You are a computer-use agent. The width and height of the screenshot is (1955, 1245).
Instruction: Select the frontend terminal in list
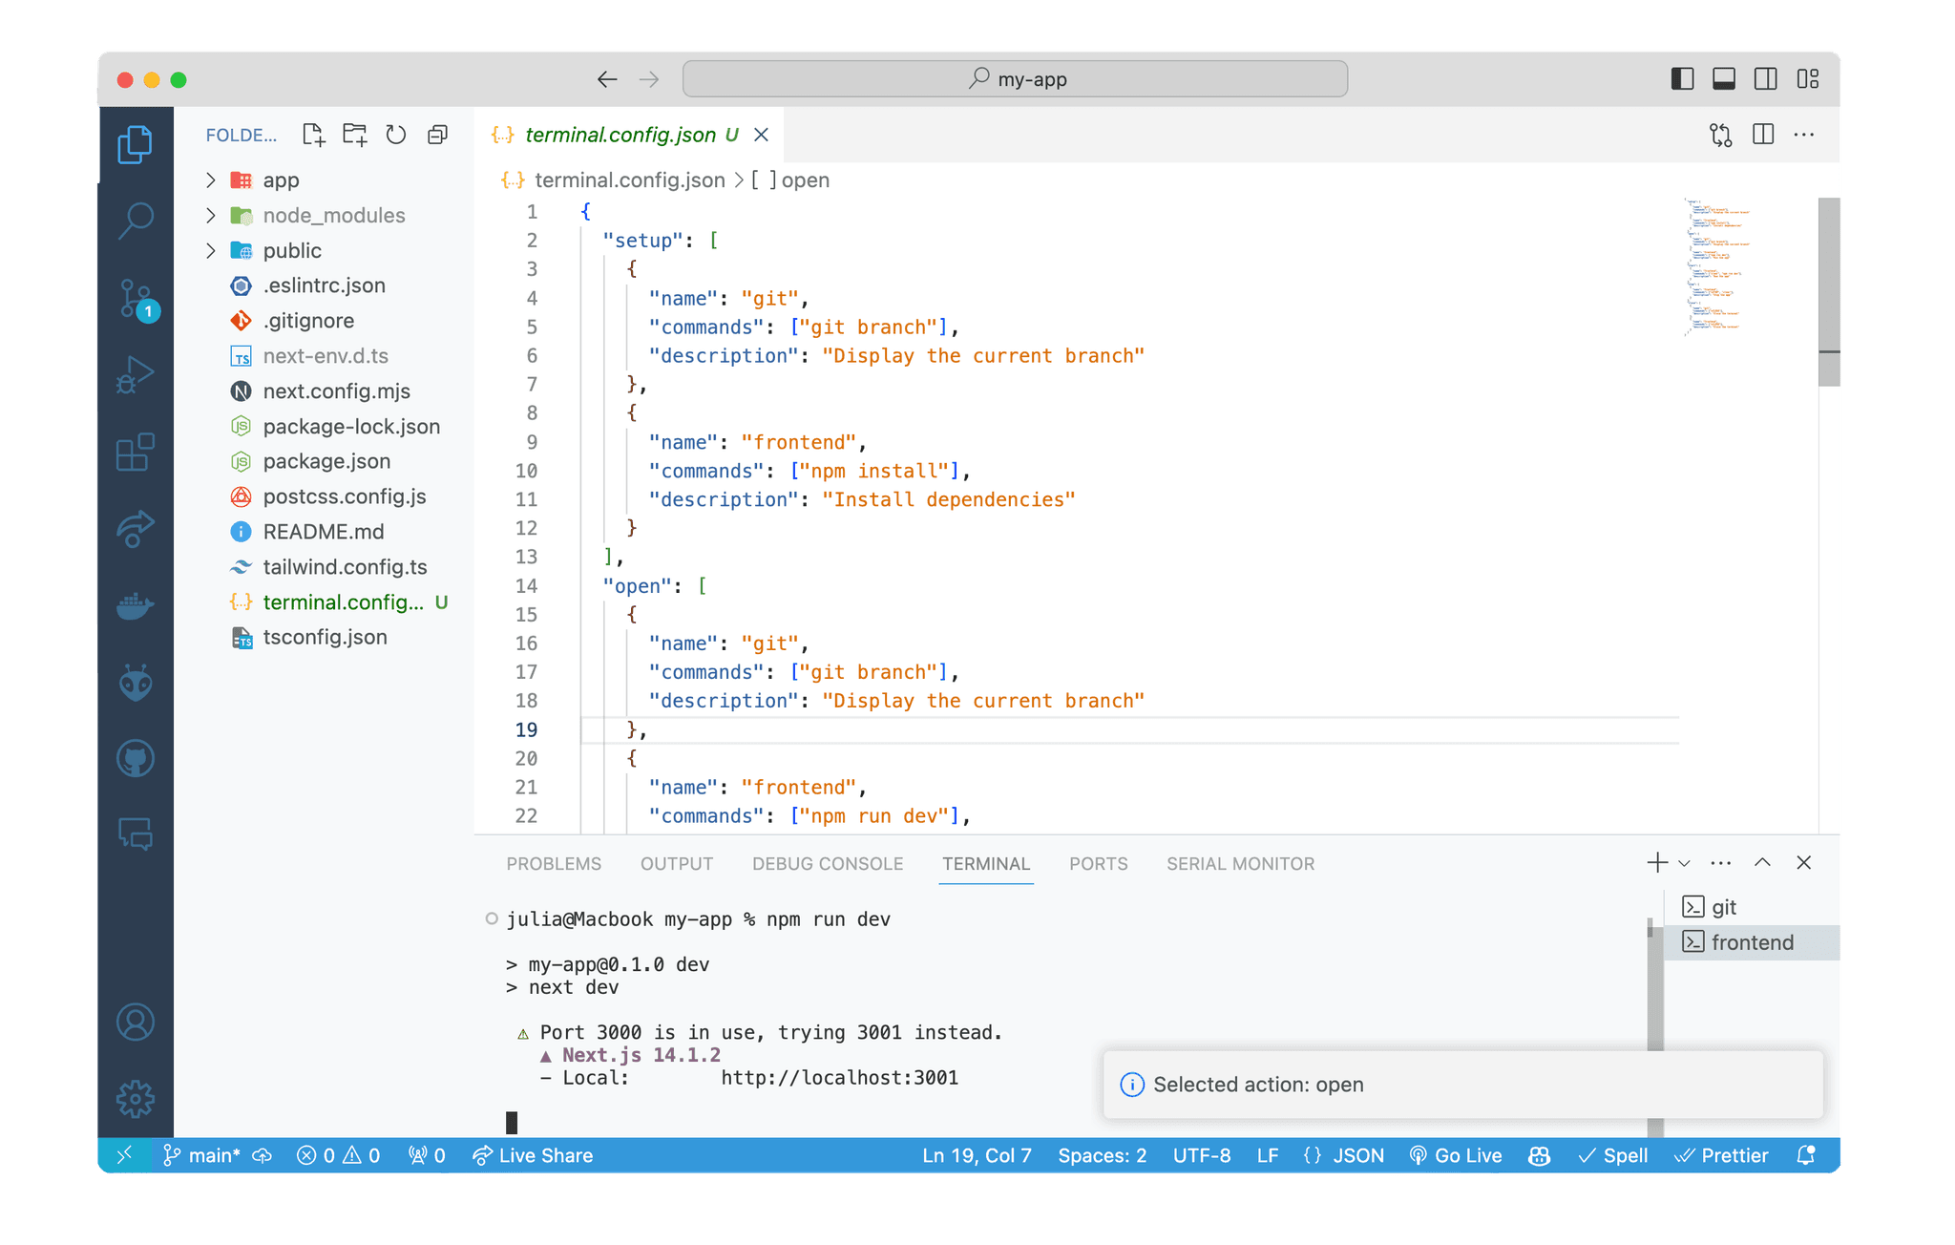click(x=1752, y=942)
